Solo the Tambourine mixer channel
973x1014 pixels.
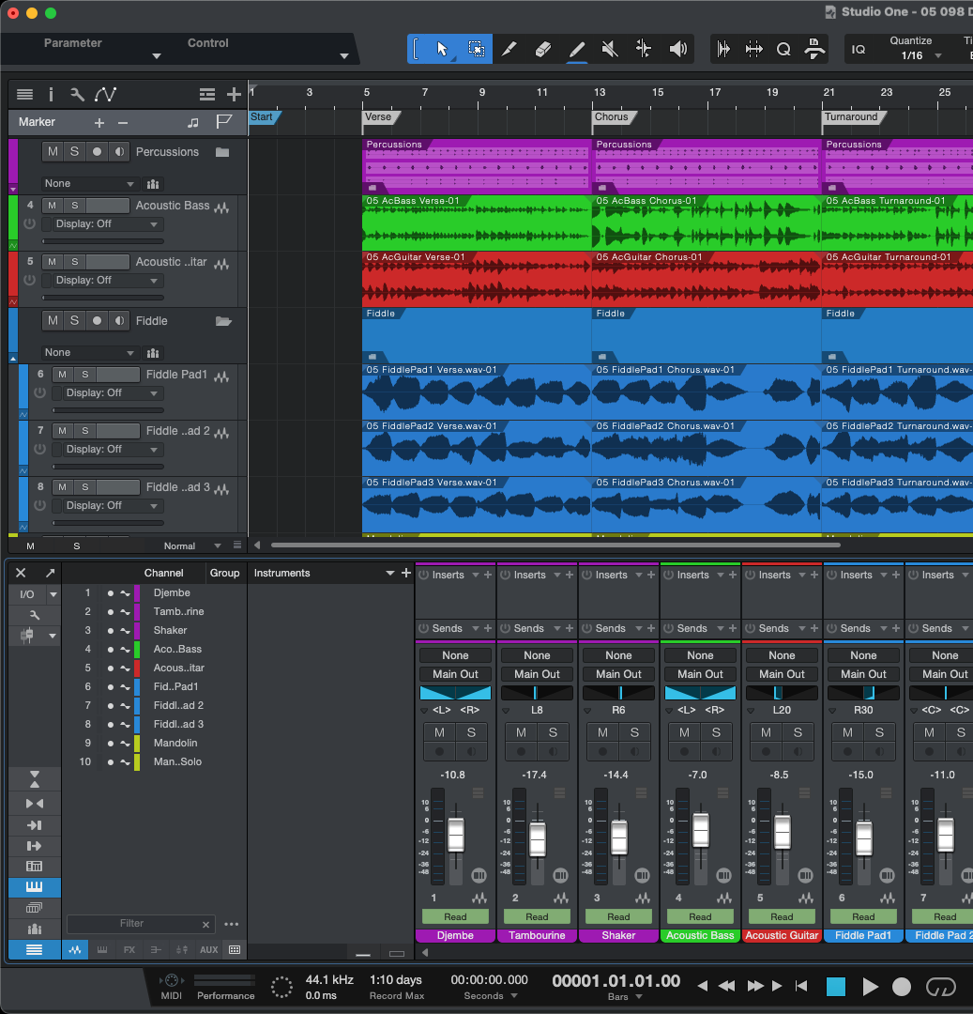click(x=553, y=732)
